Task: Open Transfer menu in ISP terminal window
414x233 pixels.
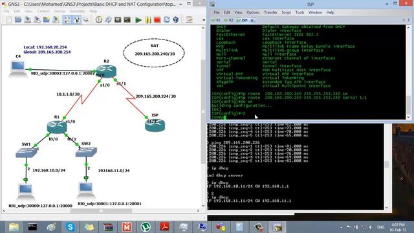Action: pyautogui.click(x=270, y=12)
